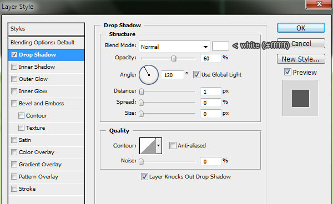Screen dimensions: 333x204
Task: Click the contour curve thumbnail
Action: (x=148, y=146)
